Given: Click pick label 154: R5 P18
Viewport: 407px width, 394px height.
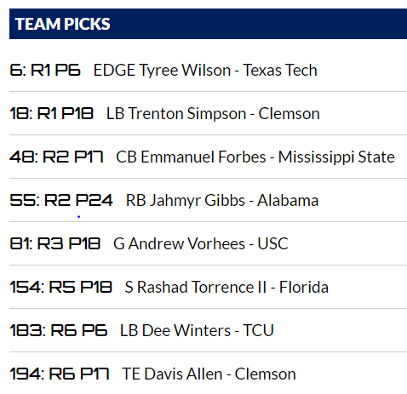Looking at the screenshot, I should pos(60,287).
